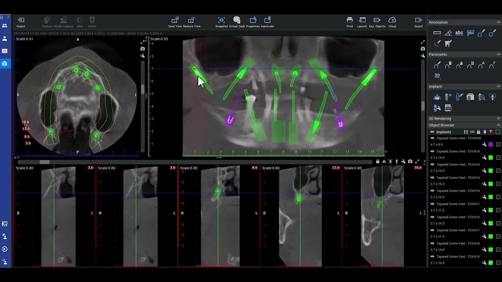Hide the TSVWH8 implant with eye icon
The image size is (502, 282).
[432, 138]
